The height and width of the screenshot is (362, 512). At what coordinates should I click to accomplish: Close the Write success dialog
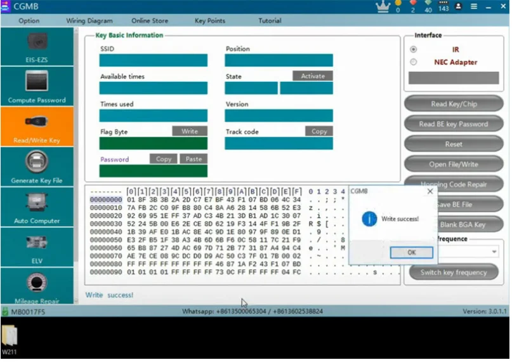(430, 191)
